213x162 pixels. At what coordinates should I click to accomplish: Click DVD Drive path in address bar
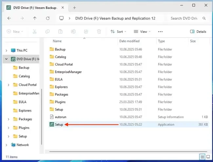115,18
